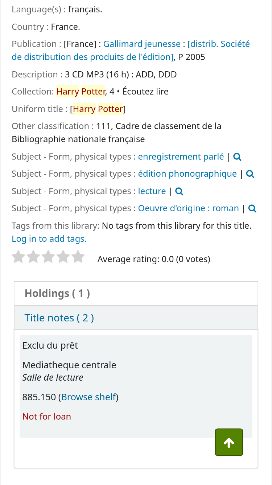
Task: Click search icon next to enregistrement parlé
Action: 238,157
